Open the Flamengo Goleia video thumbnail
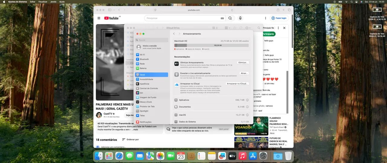 [251, 126]
